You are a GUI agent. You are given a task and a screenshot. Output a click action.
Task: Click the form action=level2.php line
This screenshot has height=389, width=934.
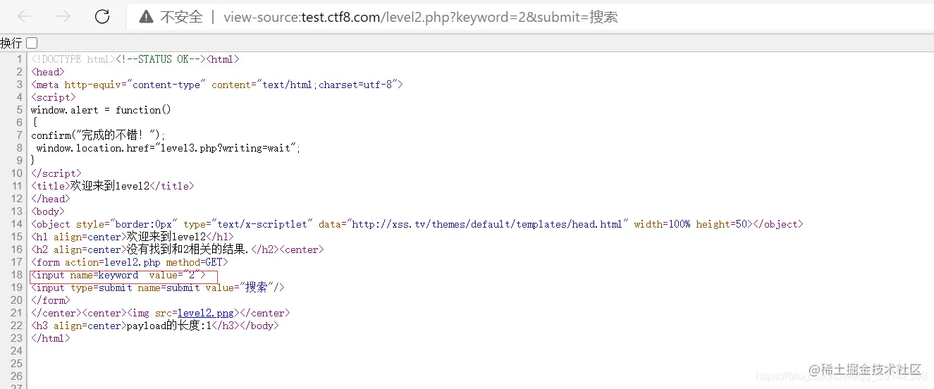point(130,262)
